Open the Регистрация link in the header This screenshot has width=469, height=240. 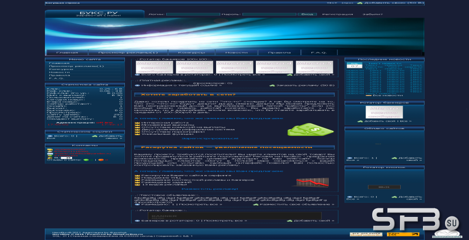point(337,14)
